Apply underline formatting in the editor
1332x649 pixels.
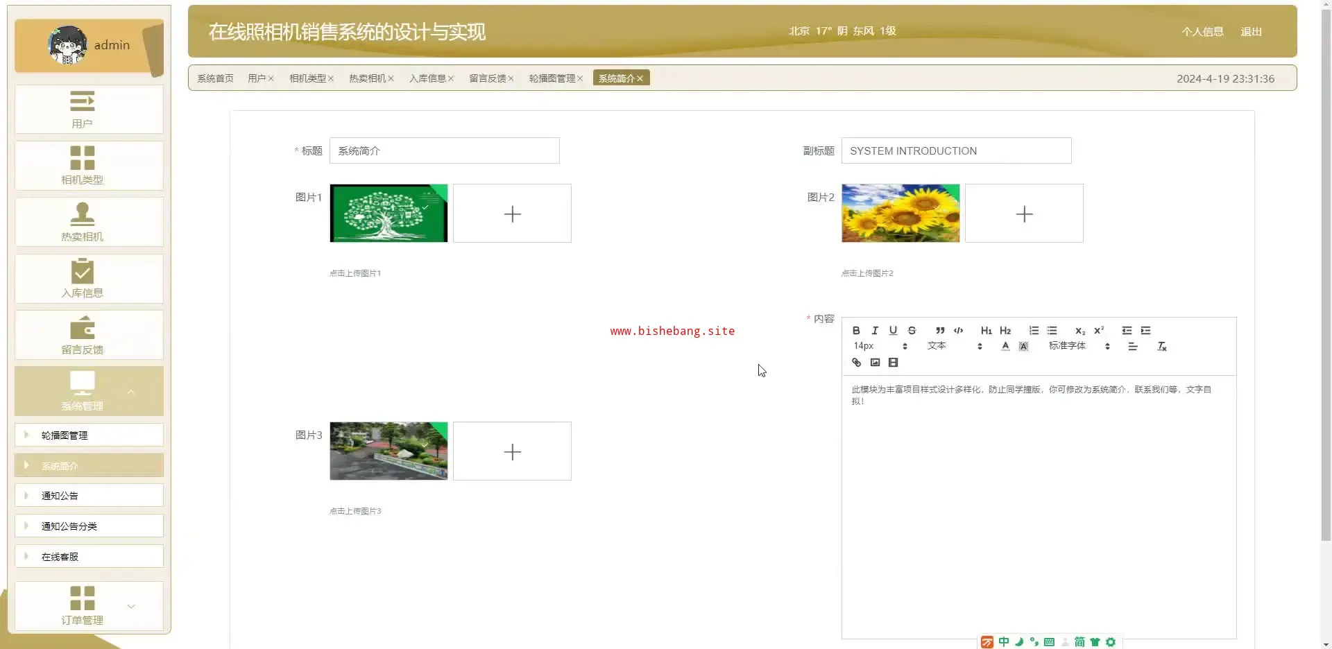point(893,331)
